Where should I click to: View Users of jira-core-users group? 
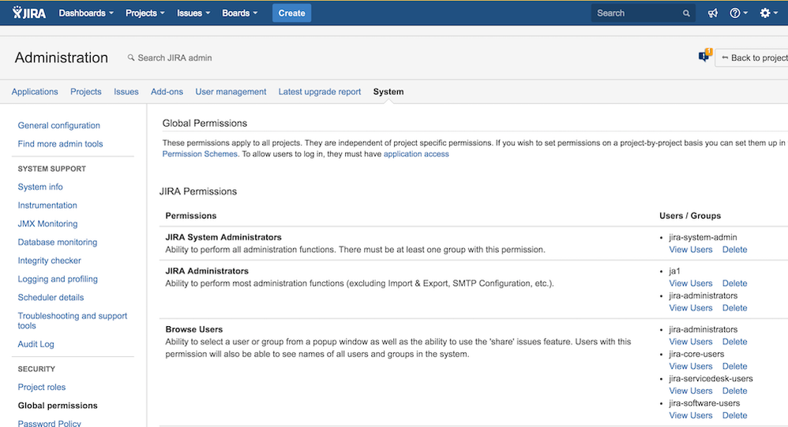[691, 366]
